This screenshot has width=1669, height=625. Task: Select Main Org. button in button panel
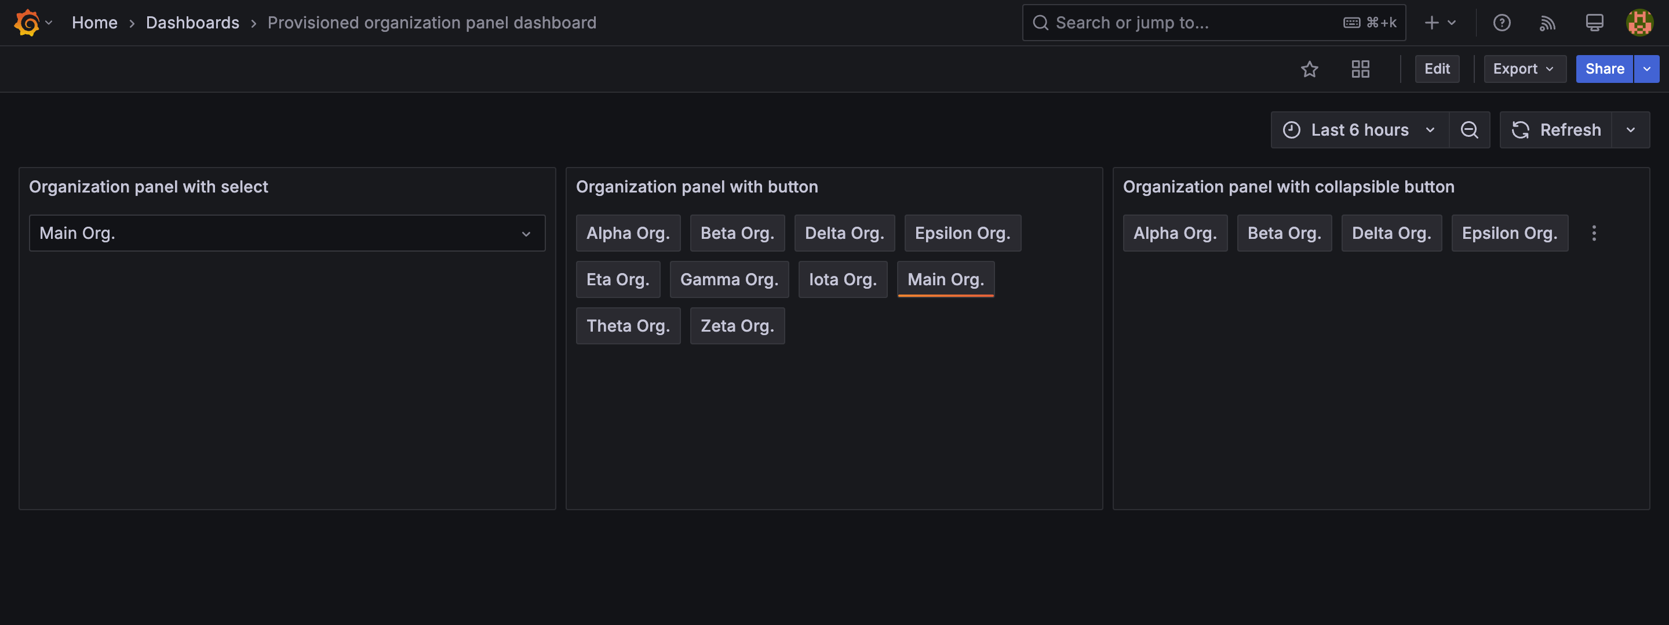tap(945, 279)
